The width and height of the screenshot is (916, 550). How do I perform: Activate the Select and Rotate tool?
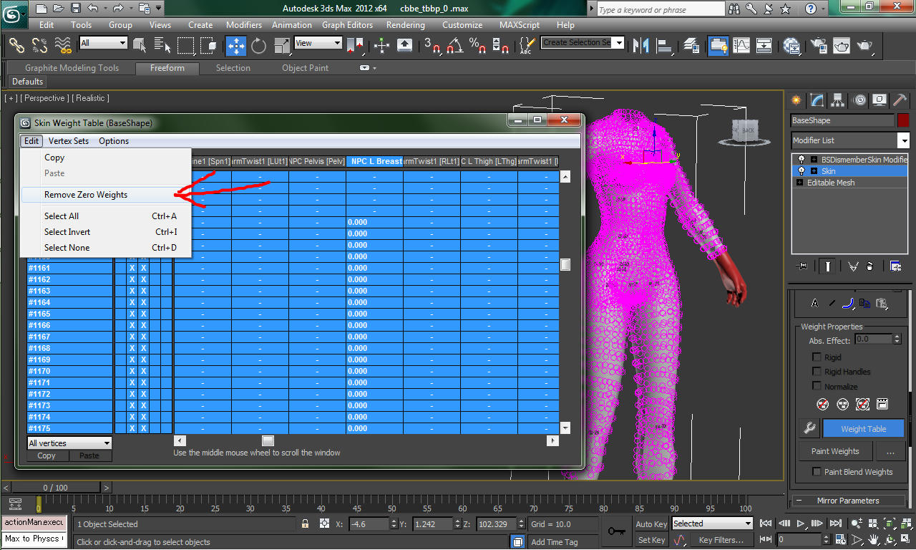pyautogui.click(x=258, y=45)
